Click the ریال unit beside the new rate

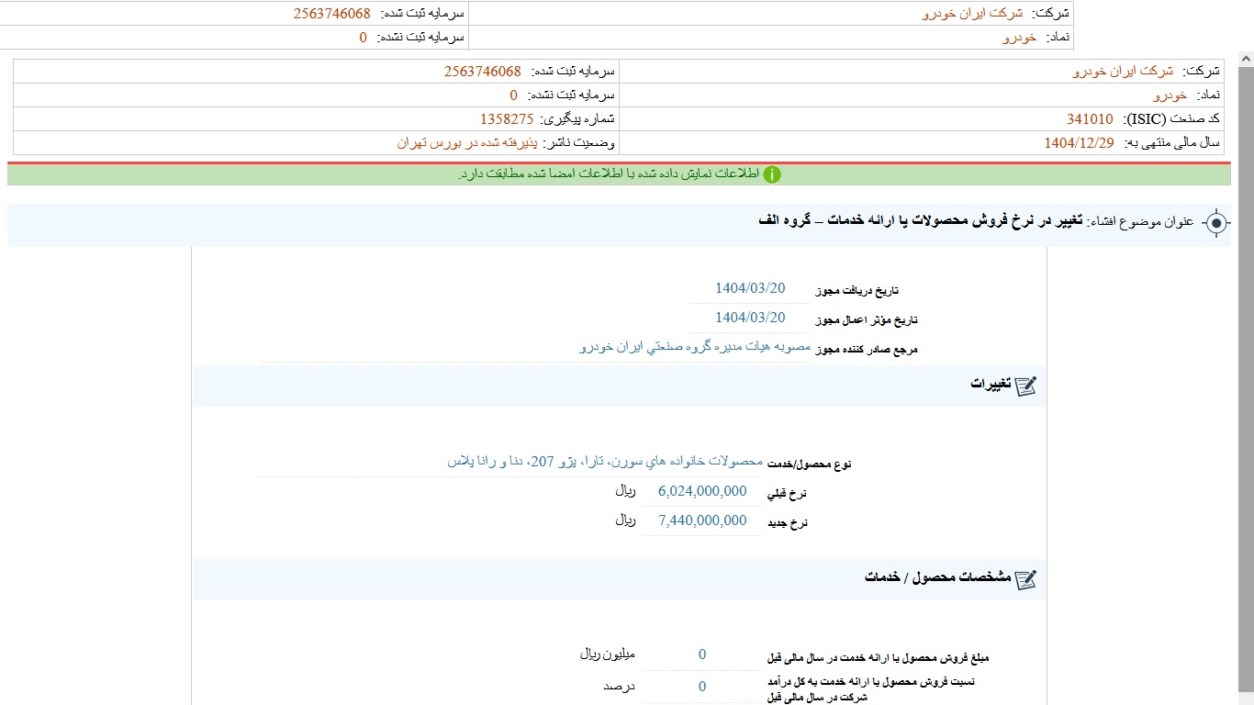(x=625, y=520)
